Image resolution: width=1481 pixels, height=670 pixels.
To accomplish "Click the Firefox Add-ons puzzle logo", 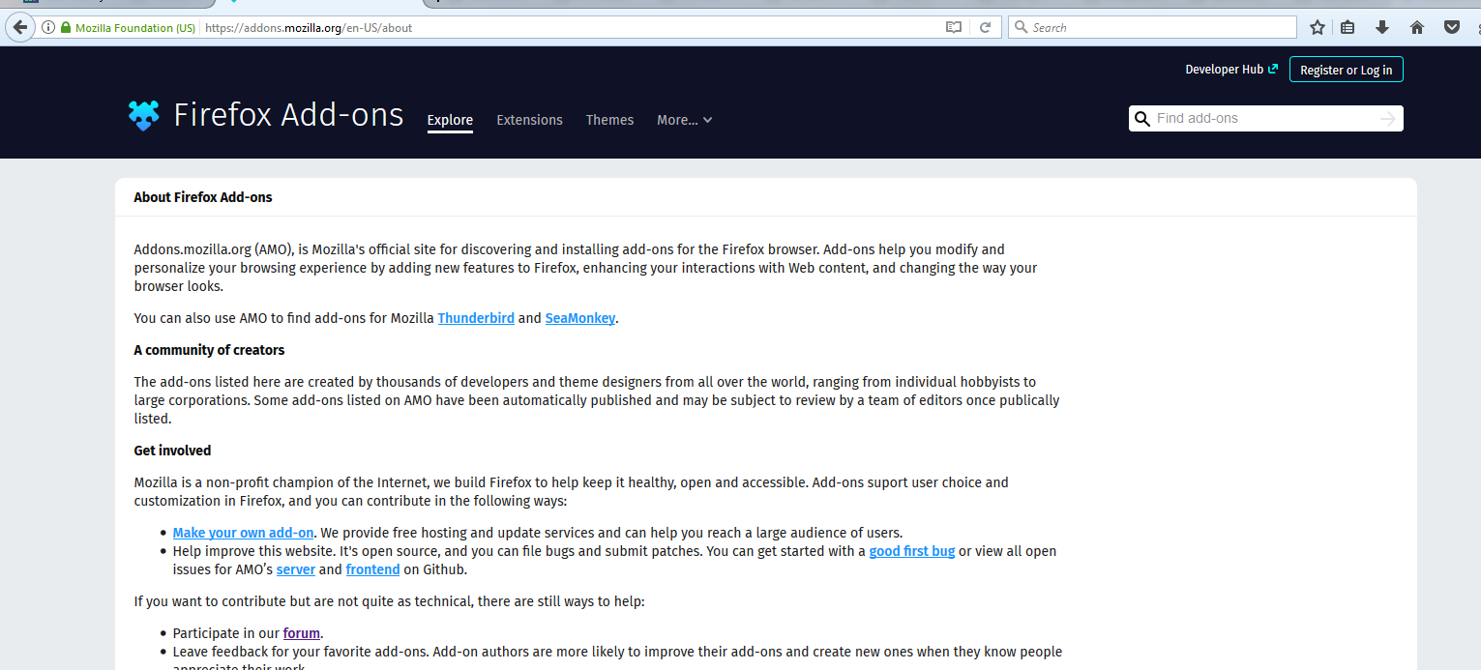I will pyautogui.click(x=143, y=115).
